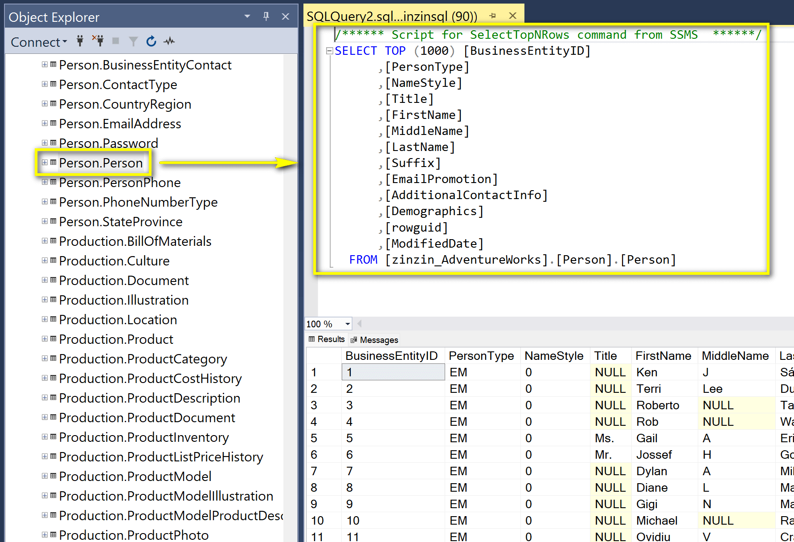Screen dimensions: 794x542
Task: Select Person.Password table
Action: pyautogui.click(x=109, y=143)
